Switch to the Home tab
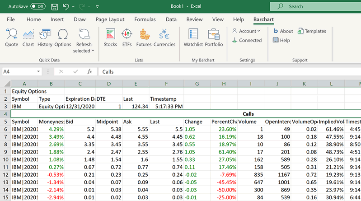 point(33,19)
